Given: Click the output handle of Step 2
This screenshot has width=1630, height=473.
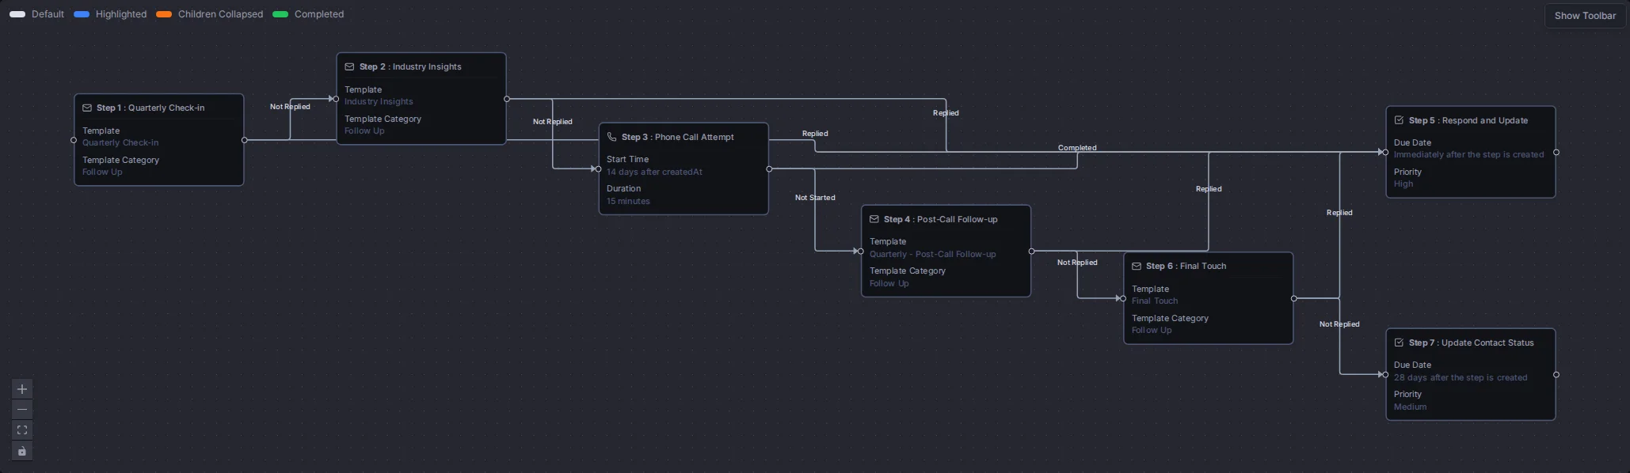Looking at the screenshot, I should tap(507, 99).
